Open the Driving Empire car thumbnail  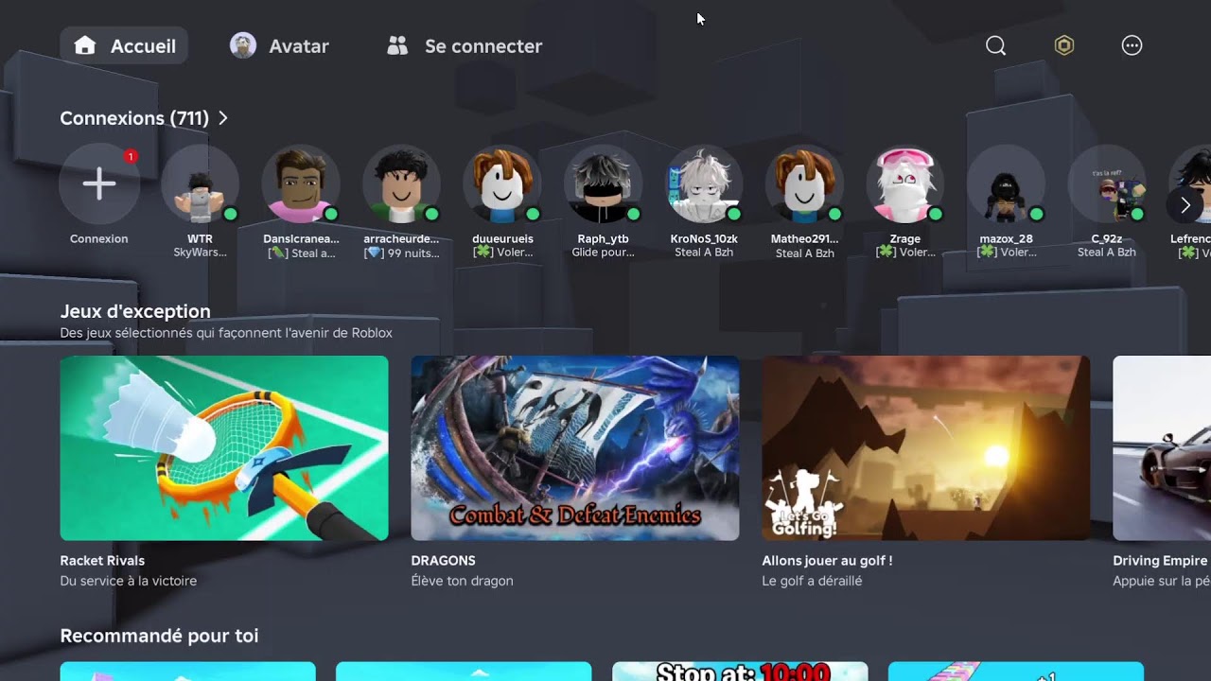coord(1162,448)
